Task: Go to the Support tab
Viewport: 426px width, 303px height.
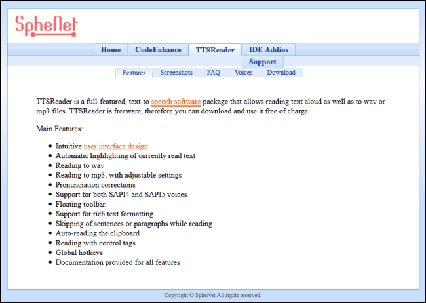Action: click(x=262, y=62)
